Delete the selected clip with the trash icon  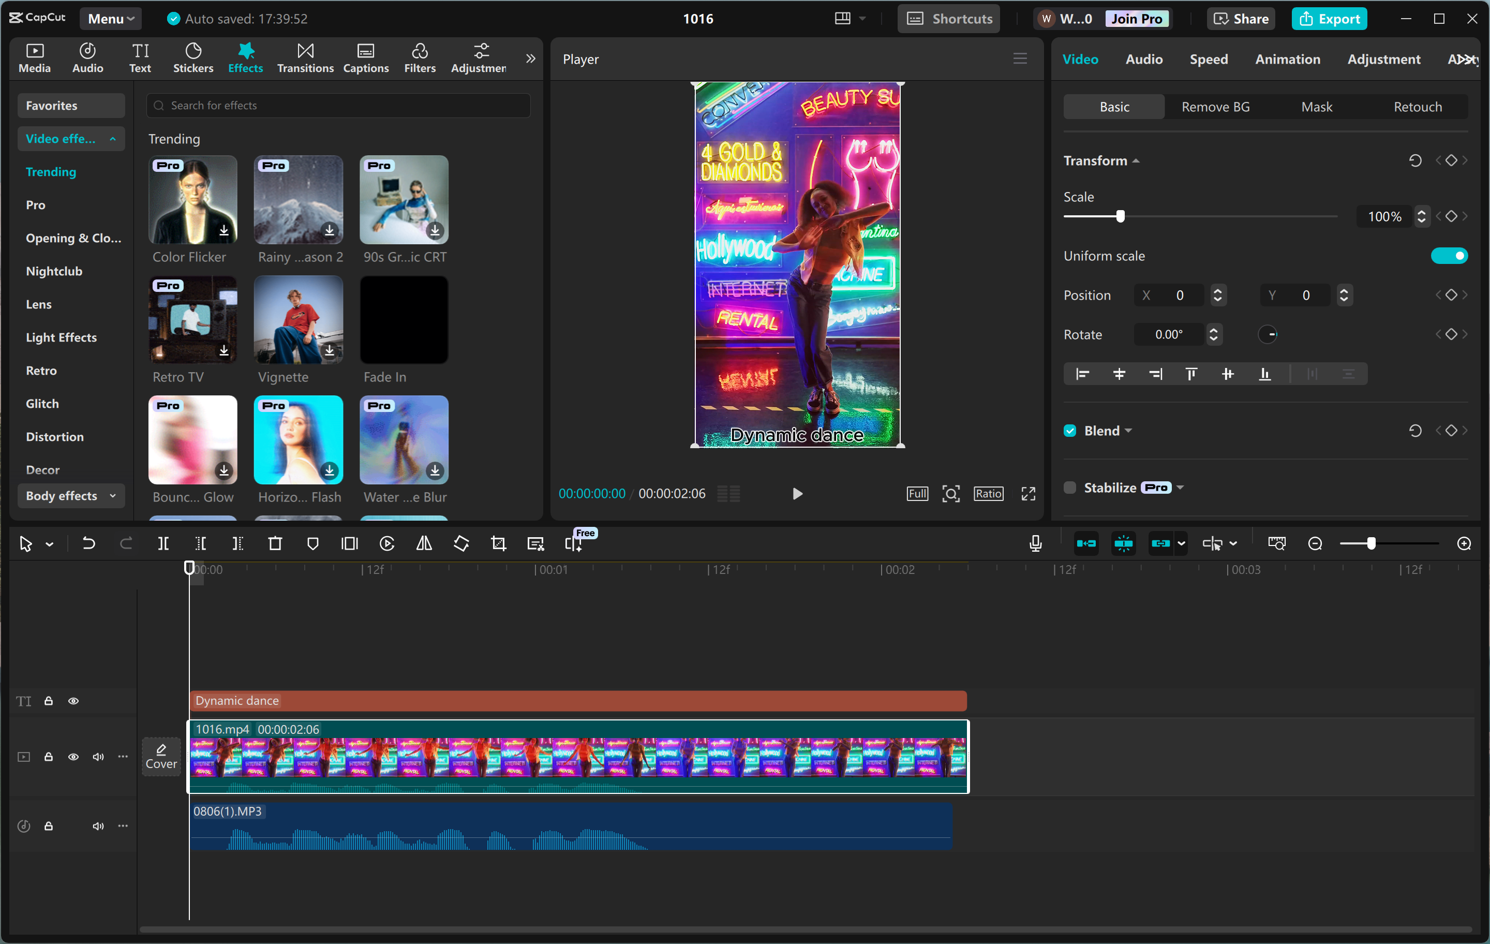click(275, 543)
